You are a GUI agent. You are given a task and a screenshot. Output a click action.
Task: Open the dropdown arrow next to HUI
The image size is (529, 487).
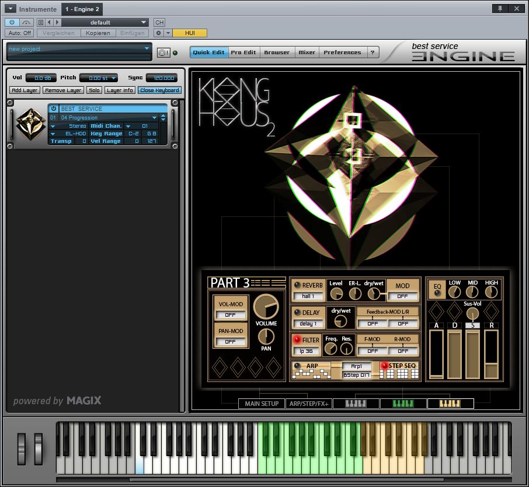pos(168,33)
